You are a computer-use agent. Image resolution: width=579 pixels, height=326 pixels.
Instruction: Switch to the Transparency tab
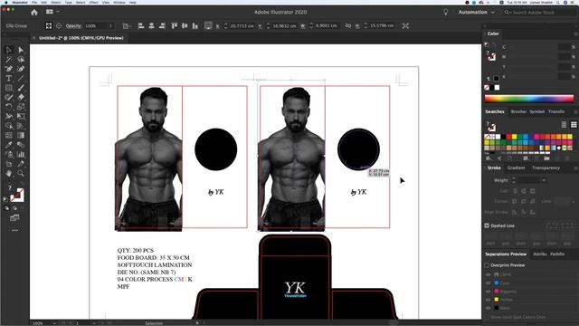(546, 168)
